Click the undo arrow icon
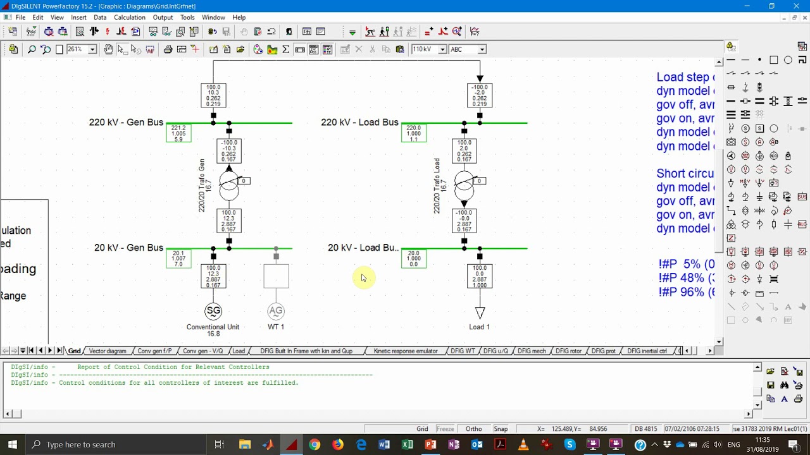 point(271,32)
